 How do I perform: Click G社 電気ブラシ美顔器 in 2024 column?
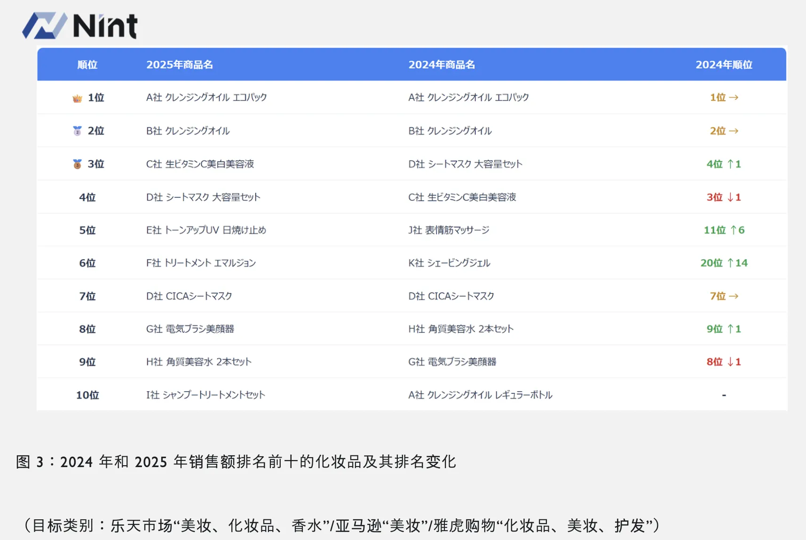[x=452, y=362]
